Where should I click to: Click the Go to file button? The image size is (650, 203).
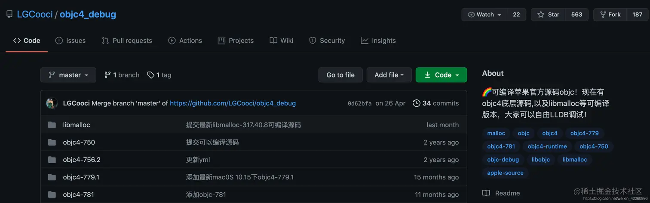340,75
